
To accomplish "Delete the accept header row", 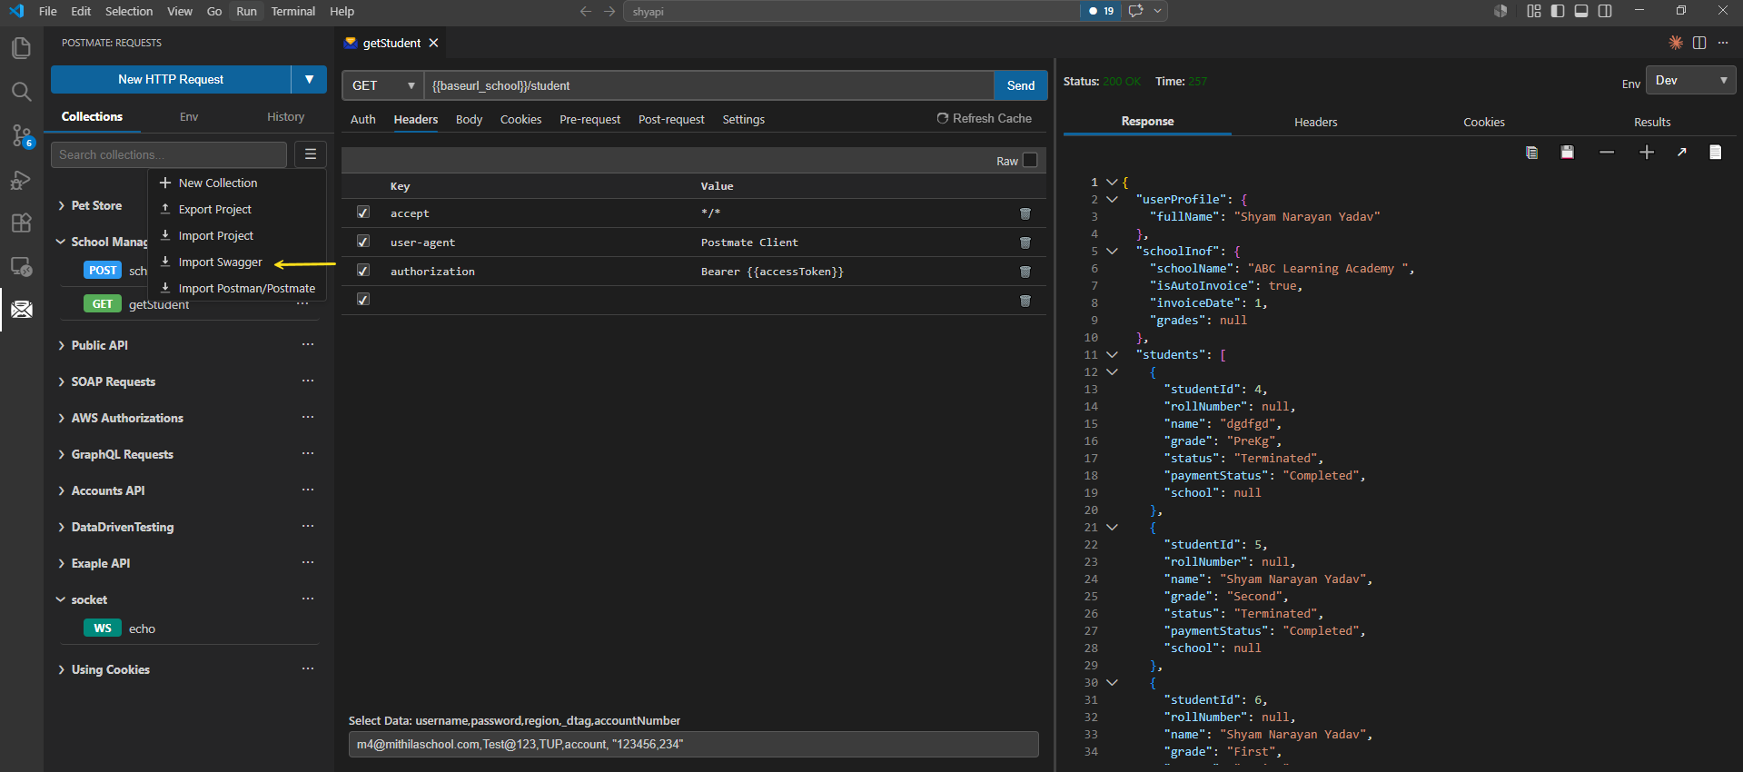I will pyautogui.click(x=1025, y=213).
